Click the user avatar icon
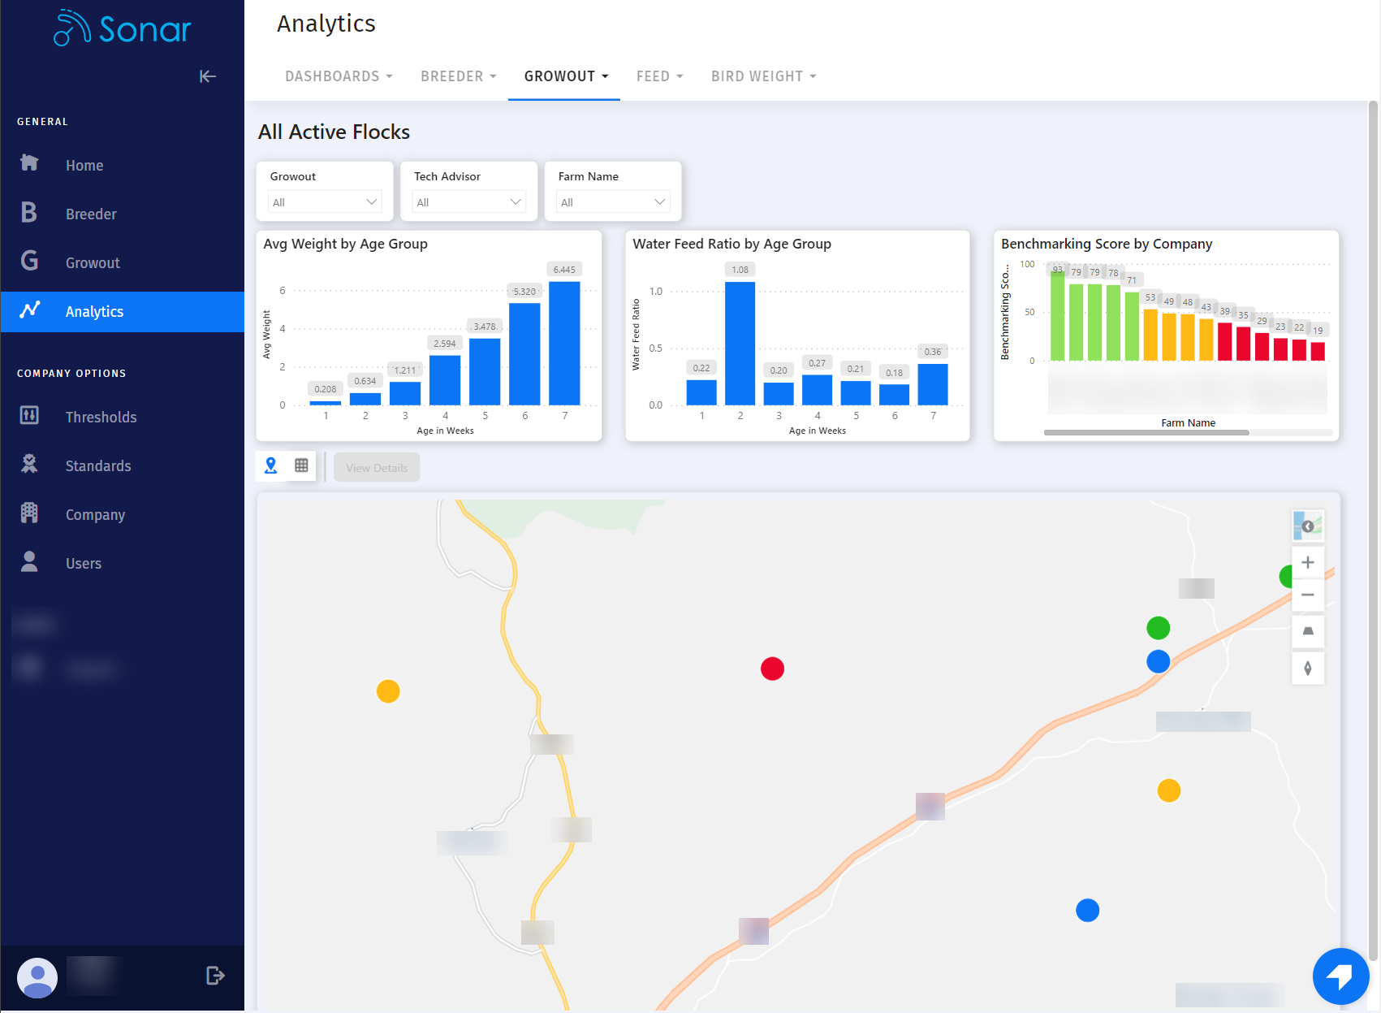 click(x=37, y=977)
